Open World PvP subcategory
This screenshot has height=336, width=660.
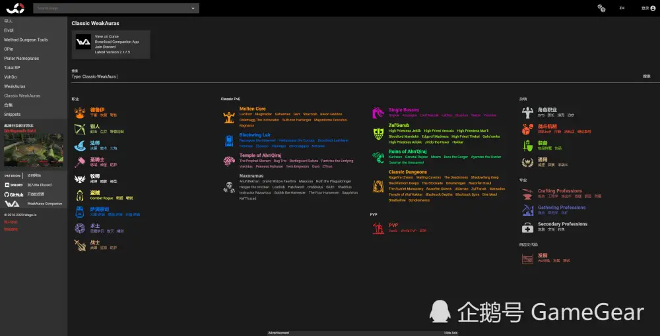click(408, 231)
